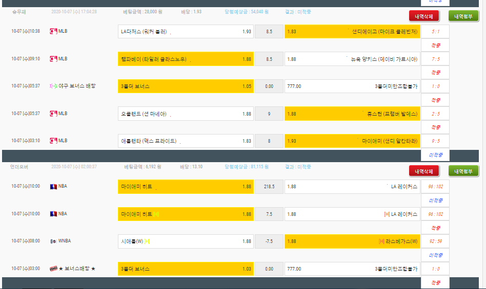Select the 시애틀(W) handicap option
Viewport: 486px width, 289px height.
coord(186,241)
